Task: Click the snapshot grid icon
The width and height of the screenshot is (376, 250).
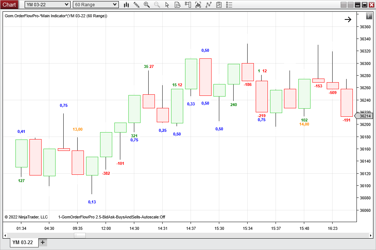Action: [x=218, y=5]
